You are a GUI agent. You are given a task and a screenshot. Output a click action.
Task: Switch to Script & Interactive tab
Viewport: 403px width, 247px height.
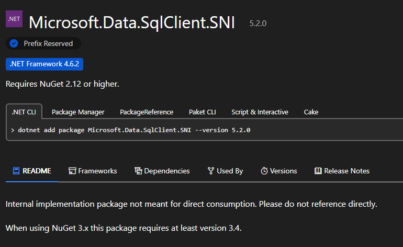pyautogui.click(x=260, y=112)
